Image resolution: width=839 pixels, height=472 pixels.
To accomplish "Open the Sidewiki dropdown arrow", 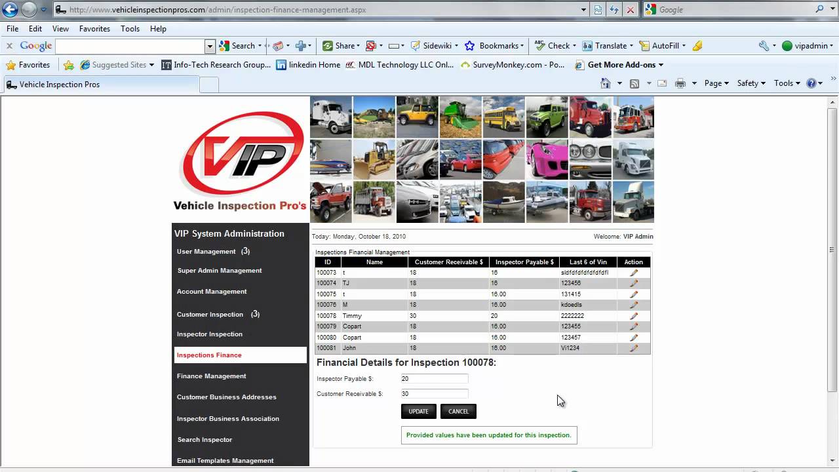I will 456,46.
